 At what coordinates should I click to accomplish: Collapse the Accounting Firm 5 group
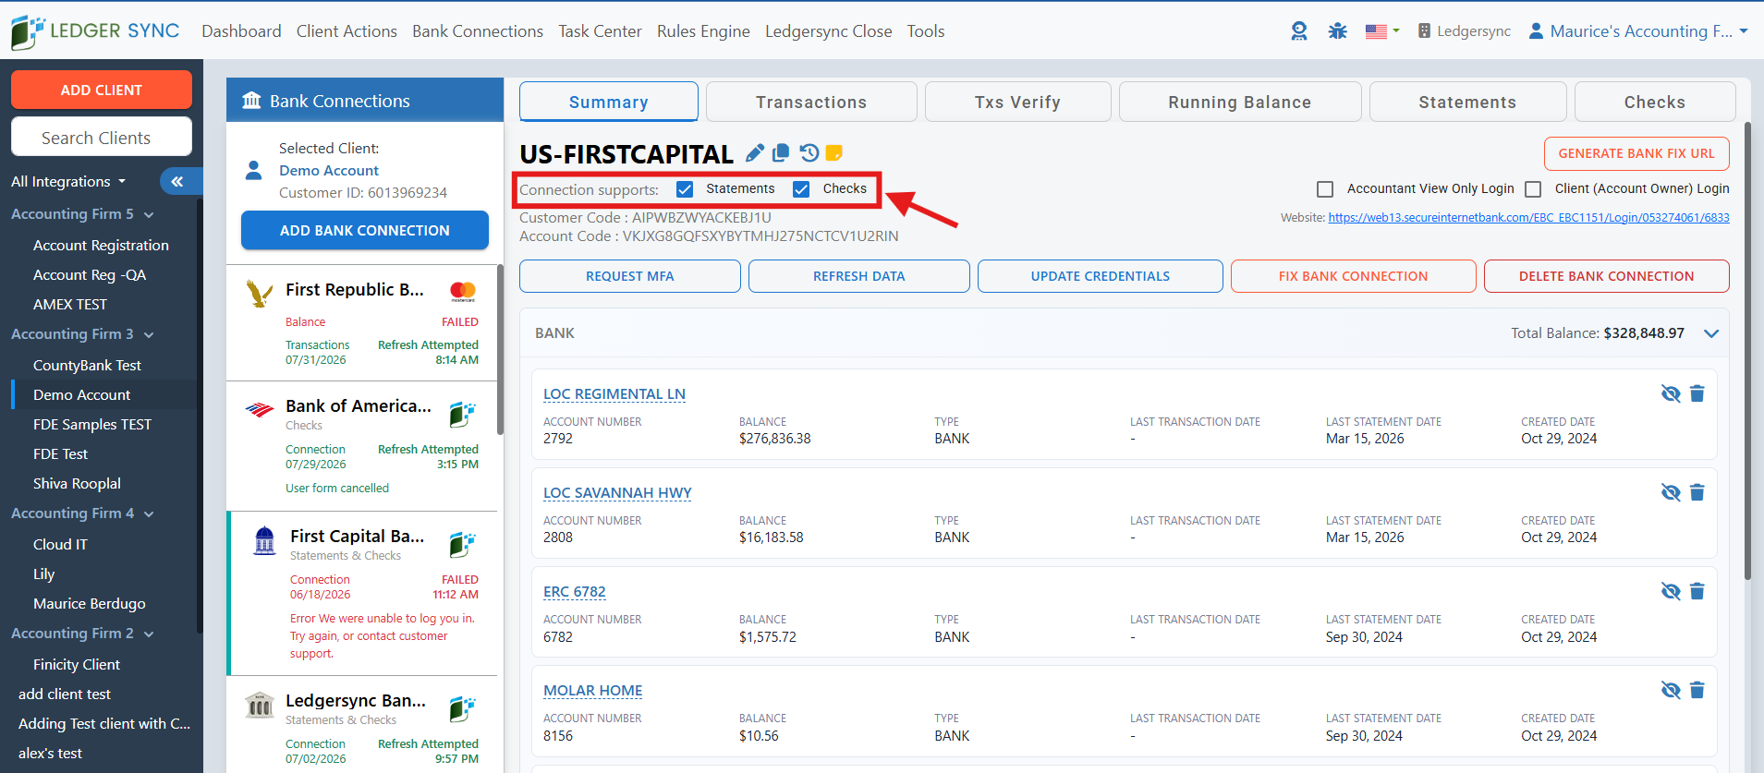click(149, 215)
